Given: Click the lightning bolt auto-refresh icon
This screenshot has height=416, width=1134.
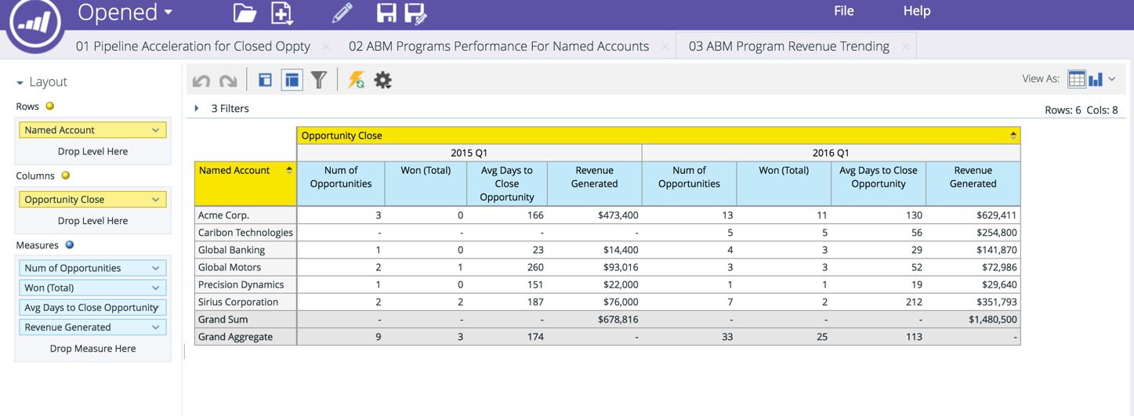Looking at the screenshot, I should tap(356, 80).
